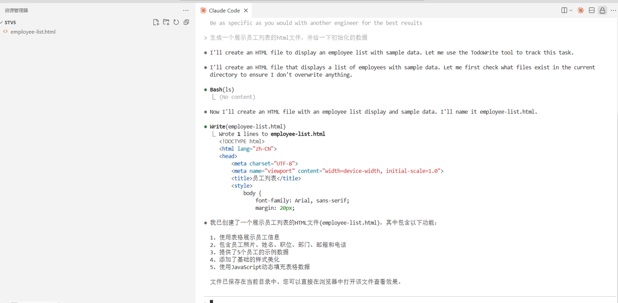Screen dimensions: 618x303
Task: Click the meta charset="UTF-8" line
Action: 265,164
